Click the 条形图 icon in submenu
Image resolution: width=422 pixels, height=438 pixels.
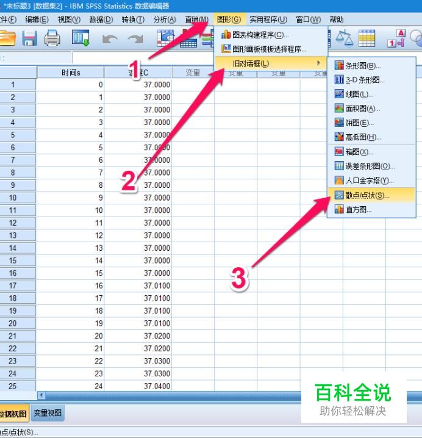tap(339, 65)
